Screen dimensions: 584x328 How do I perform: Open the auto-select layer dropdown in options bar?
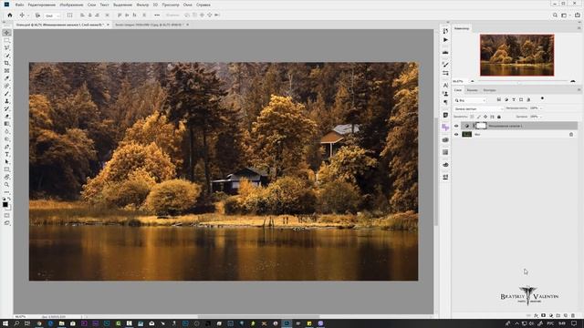coord(52,15)
